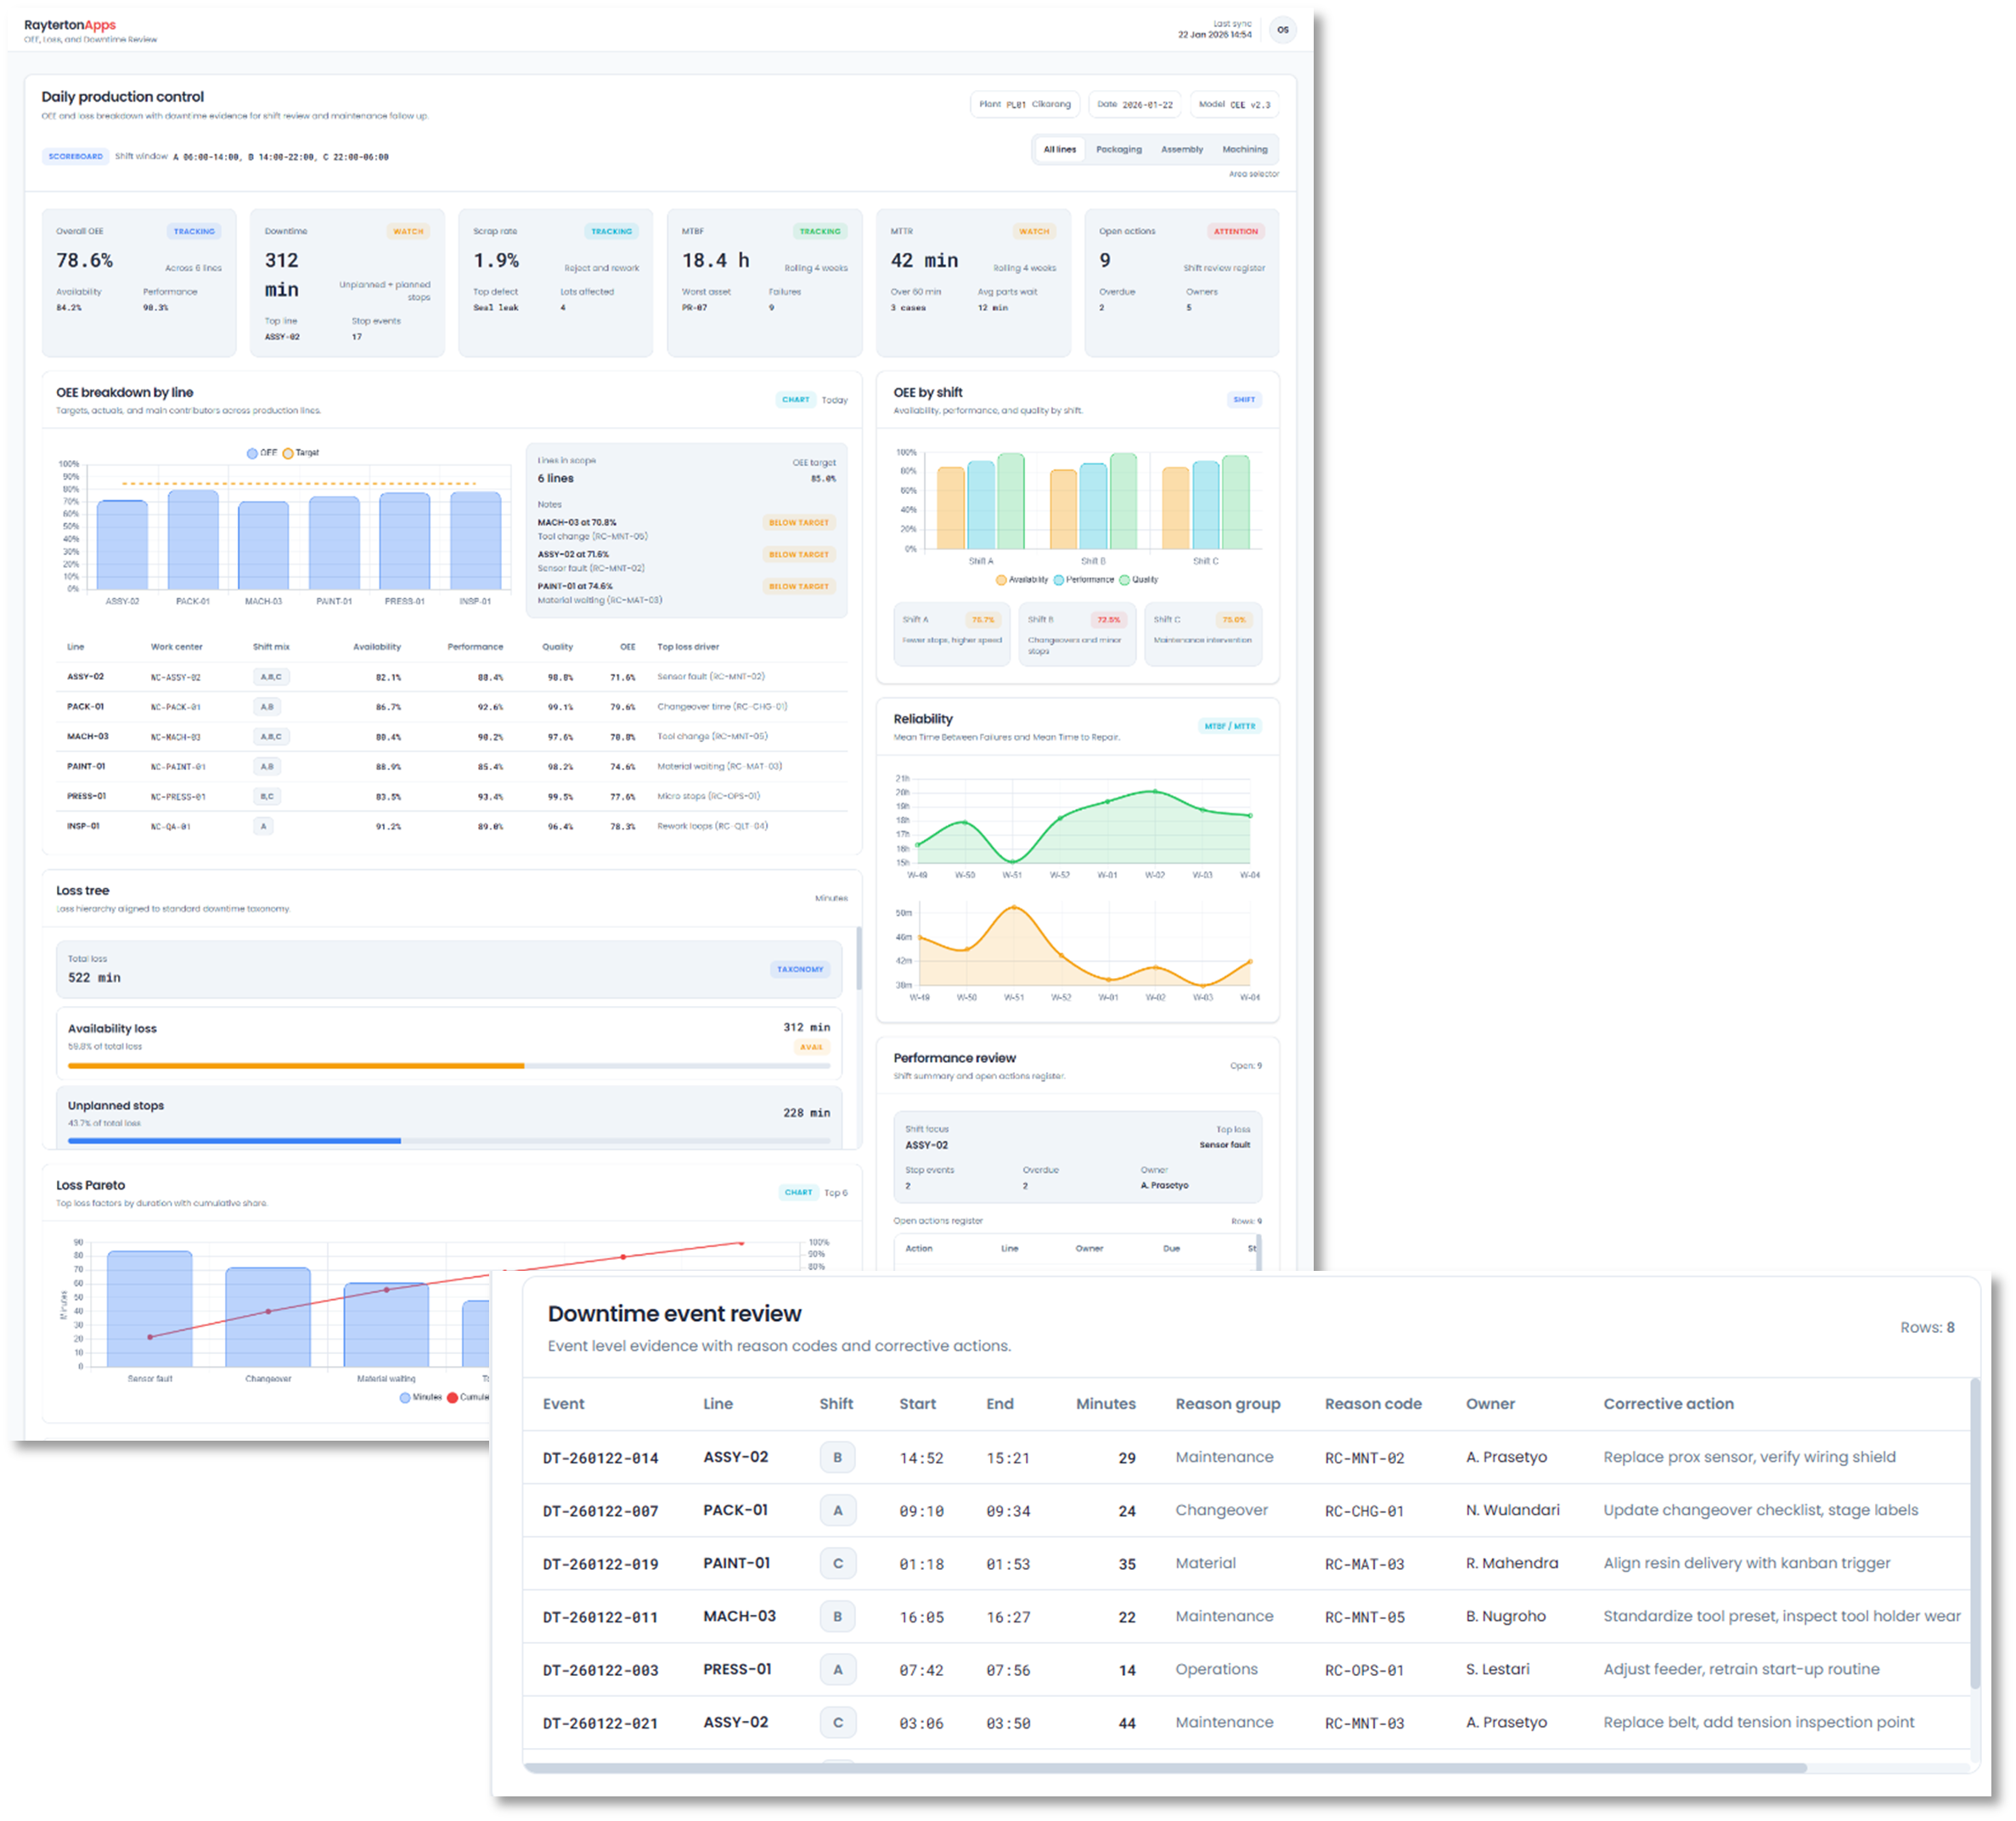Switch to the Packaging area tab
This screenshot has height=1821, width=2016.
coord(1119,149)
